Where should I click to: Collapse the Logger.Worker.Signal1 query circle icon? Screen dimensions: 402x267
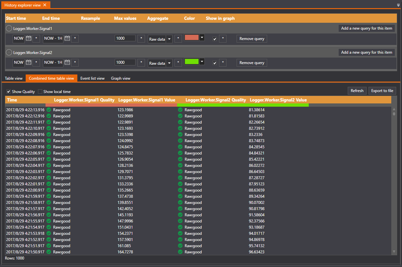[x=9, y=28]
